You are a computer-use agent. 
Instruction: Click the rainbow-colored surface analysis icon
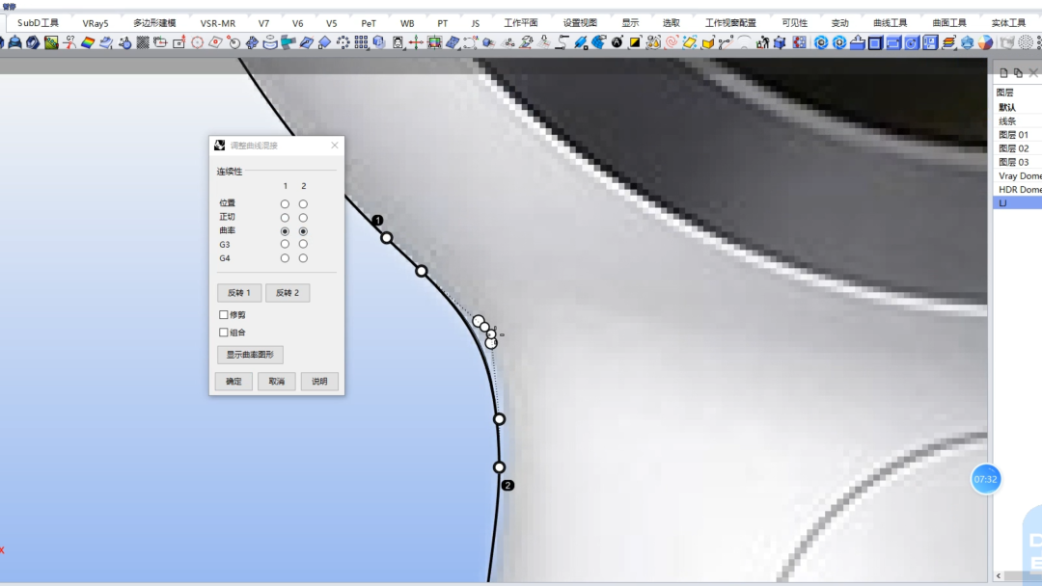tap(88, 43)
